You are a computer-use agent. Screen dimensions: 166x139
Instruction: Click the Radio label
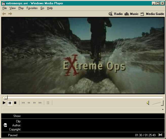(118, 14)
